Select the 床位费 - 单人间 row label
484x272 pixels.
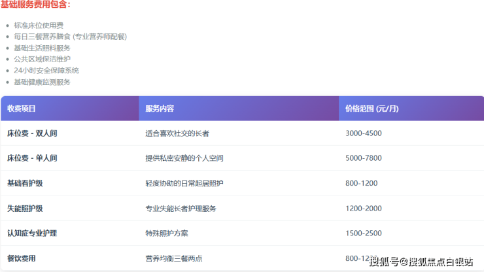tap(32, 158)
